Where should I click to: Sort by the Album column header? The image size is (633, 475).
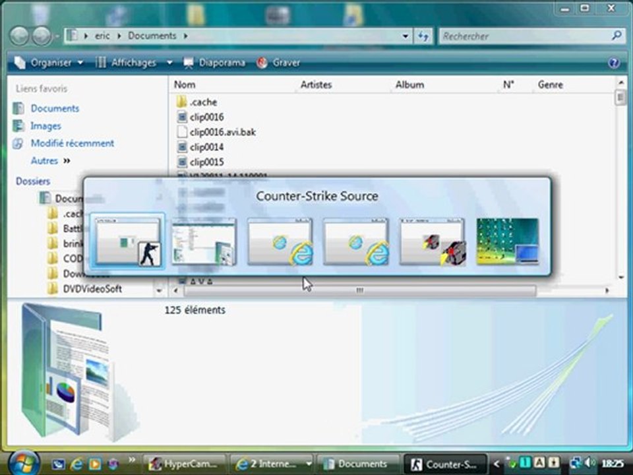pyautogui.click(x=409, y=85)
